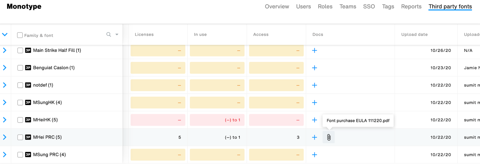Click the 10/26/20 upload date
The image size is (480, 164).
coord(441,51)
